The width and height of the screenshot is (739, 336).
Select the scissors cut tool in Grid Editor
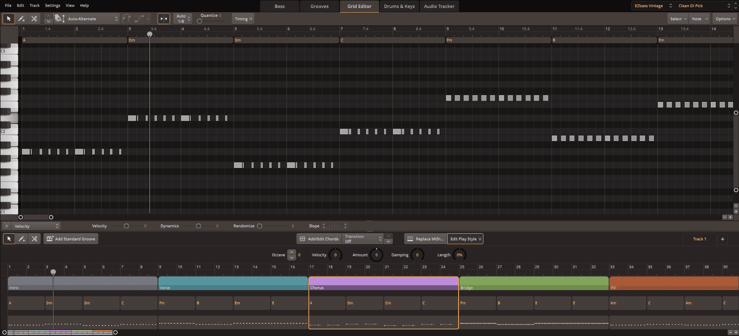34,19
